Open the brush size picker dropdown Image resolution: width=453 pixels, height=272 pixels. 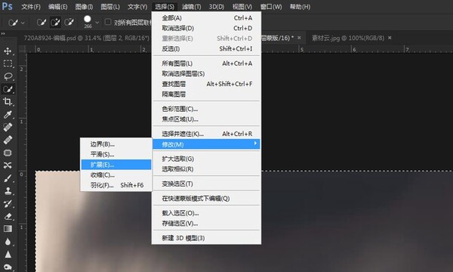(x=97, y=23)
